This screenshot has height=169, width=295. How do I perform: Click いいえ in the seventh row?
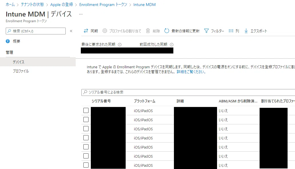click(x=223, y=165)
